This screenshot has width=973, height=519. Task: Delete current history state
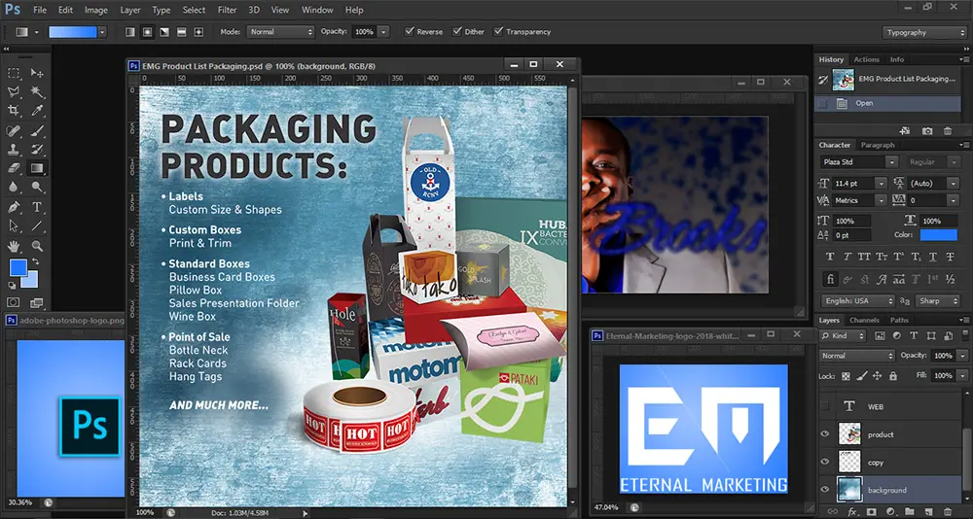(x=948, y=131)
